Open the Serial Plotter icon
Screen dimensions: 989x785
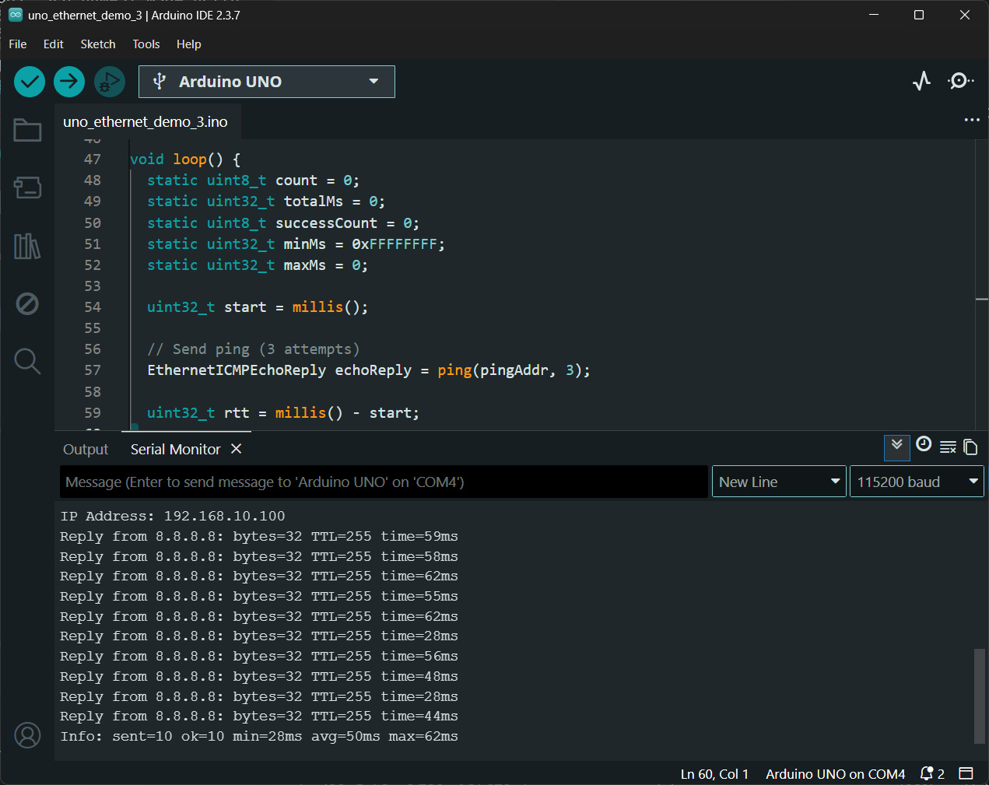click(x=921, y=81)
